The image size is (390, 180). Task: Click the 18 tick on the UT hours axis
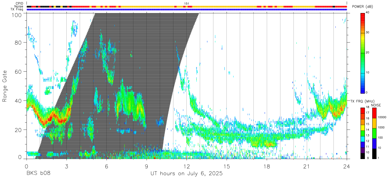click(x=266, y=166)
